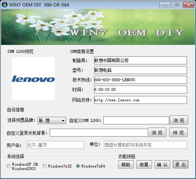Click the Windows orb icon in title bar
196x179 pixels.
click(x=5, y=5)
